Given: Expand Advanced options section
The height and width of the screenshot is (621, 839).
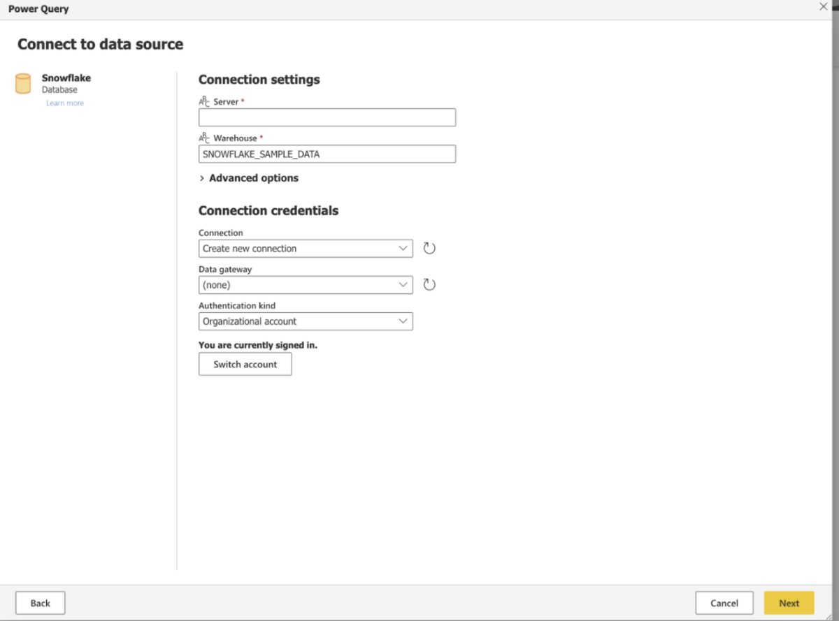Looking at the screenshot, I should (249, 178).
